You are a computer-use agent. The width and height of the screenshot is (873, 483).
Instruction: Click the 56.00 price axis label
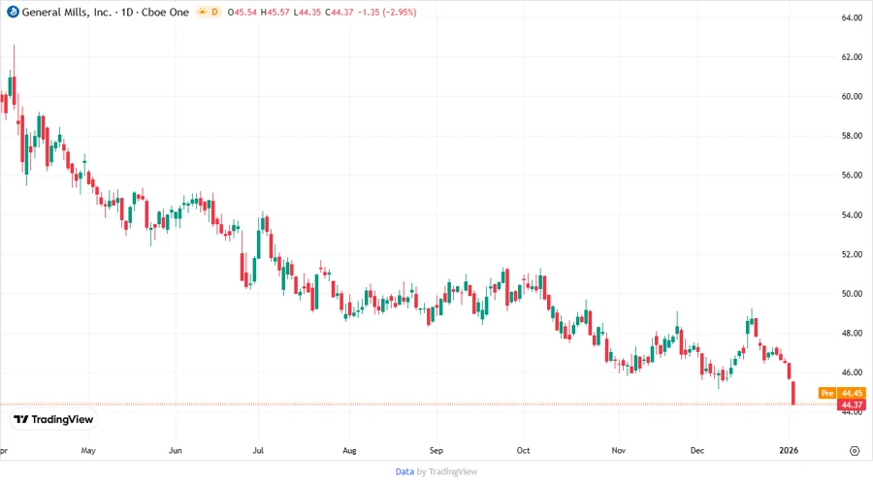pyautogui.click(x=852, y=176)
